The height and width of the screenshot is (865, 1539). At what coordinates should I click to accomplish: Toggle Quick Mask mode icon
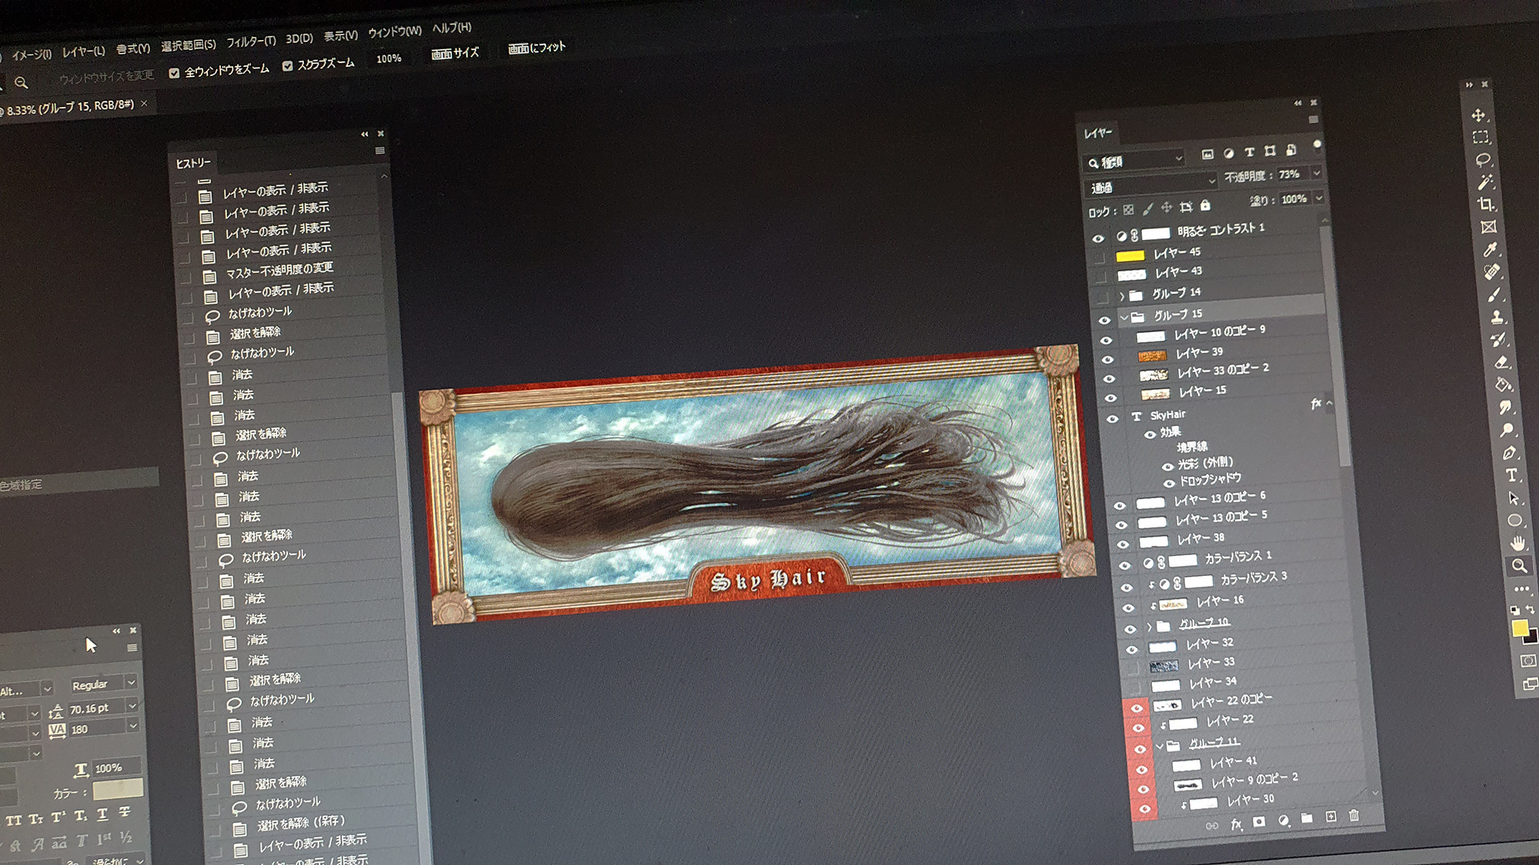point(1528,661)
